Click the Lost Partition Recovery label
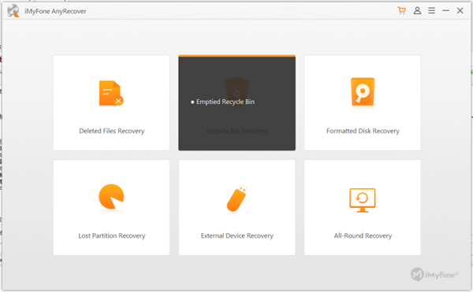The width and height of the screenshot is (473, 292). pyautogui.click(x=112, y=235)
